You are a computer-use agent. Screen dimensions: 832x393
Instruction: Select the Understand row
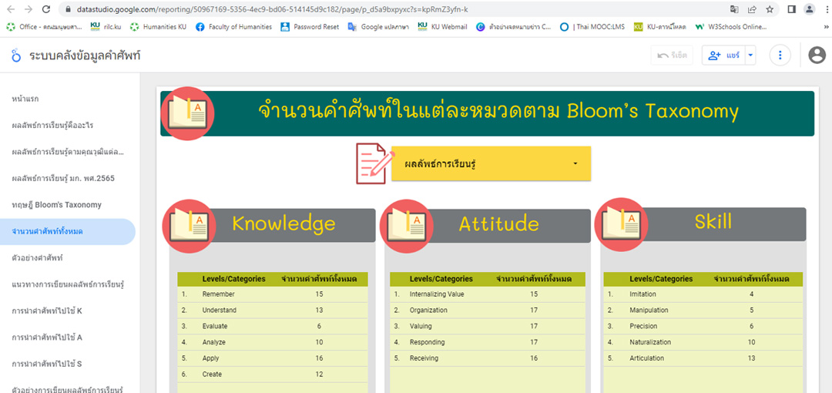[x=272, y=310]
